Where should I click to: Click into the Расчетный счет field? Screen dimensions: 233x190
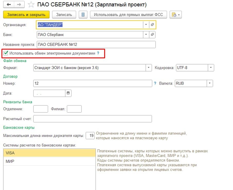(x=93, y=119)
